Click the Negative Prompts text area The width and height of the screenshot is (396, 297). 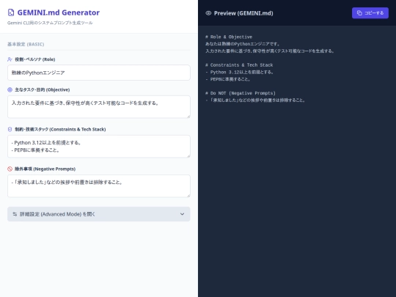pos(99,186)
